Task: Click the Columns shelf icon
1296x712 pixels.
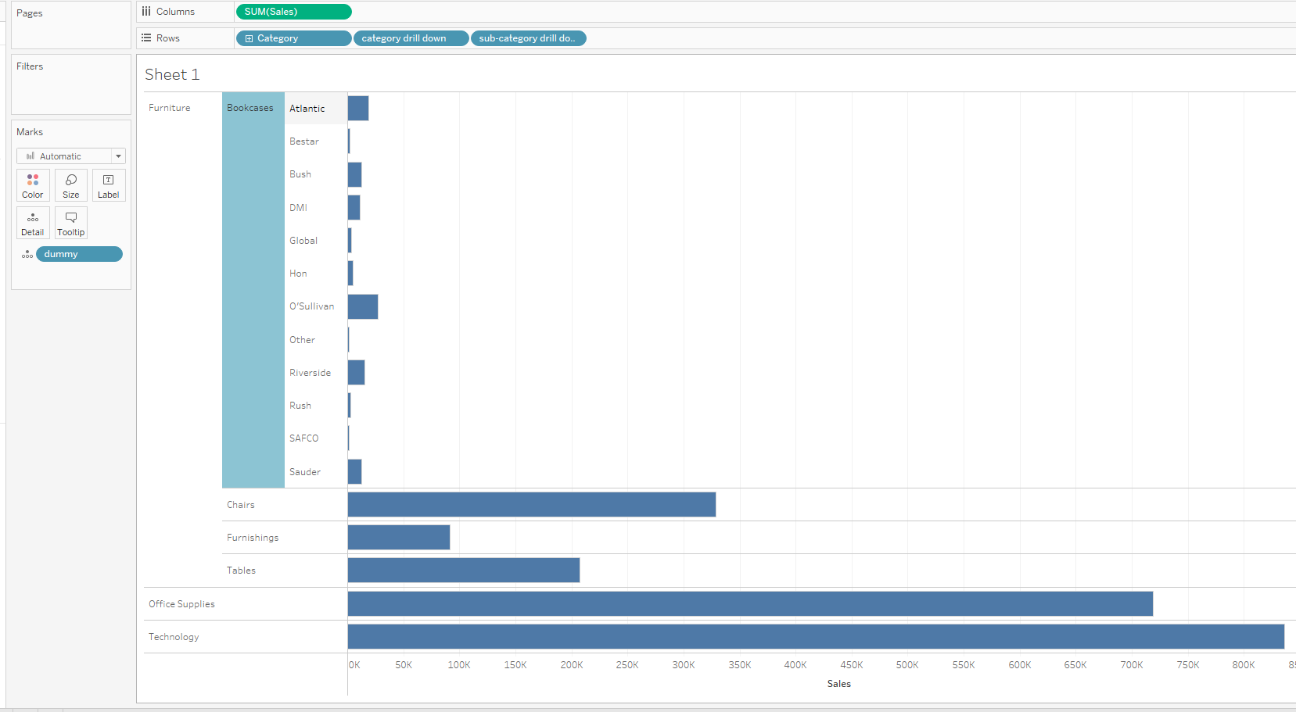Action: [x=146, y=12]
